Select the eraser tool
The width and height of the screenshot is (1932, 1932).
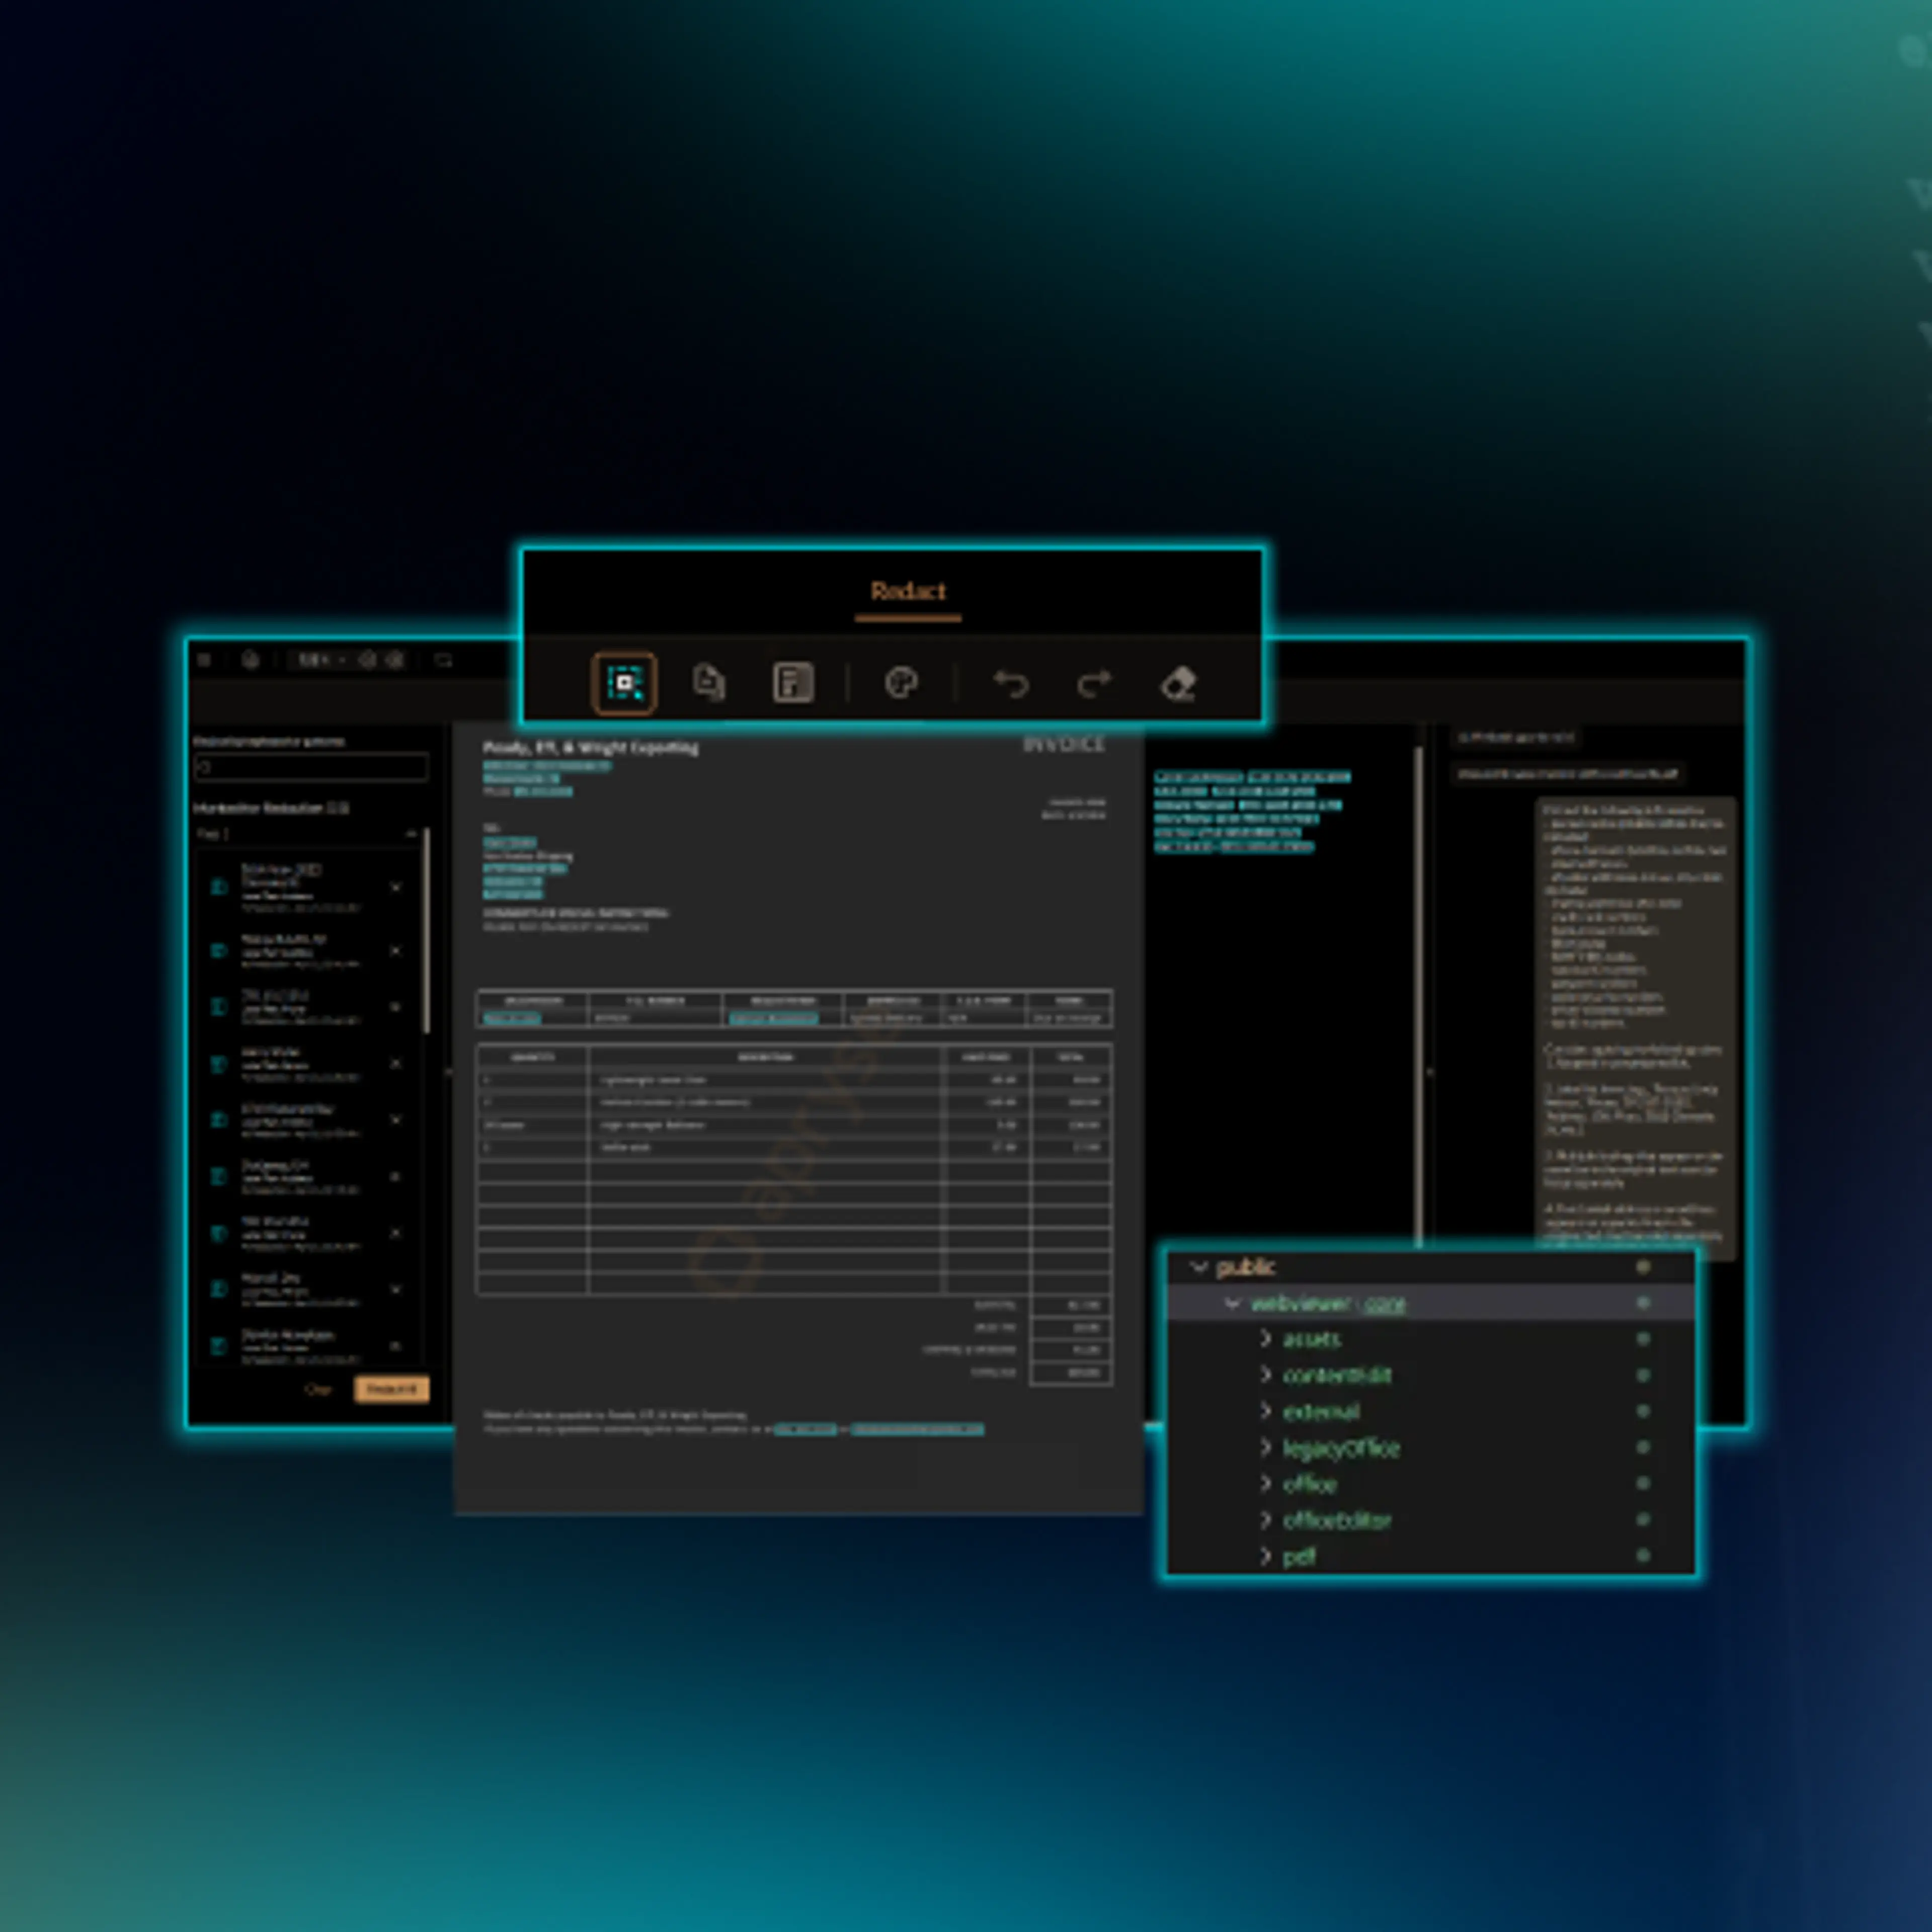1178,684
